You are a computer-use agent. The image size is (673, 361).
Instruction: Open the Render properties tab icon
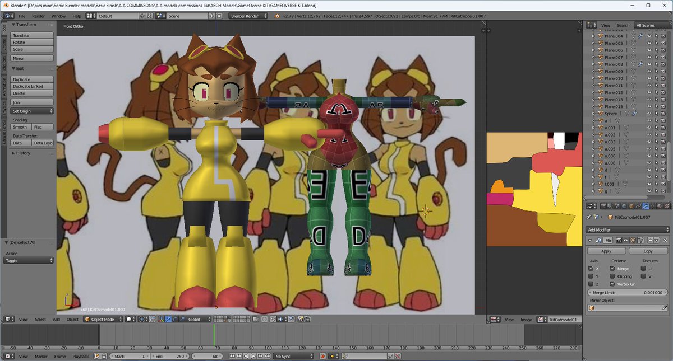[x=603, y=206]
